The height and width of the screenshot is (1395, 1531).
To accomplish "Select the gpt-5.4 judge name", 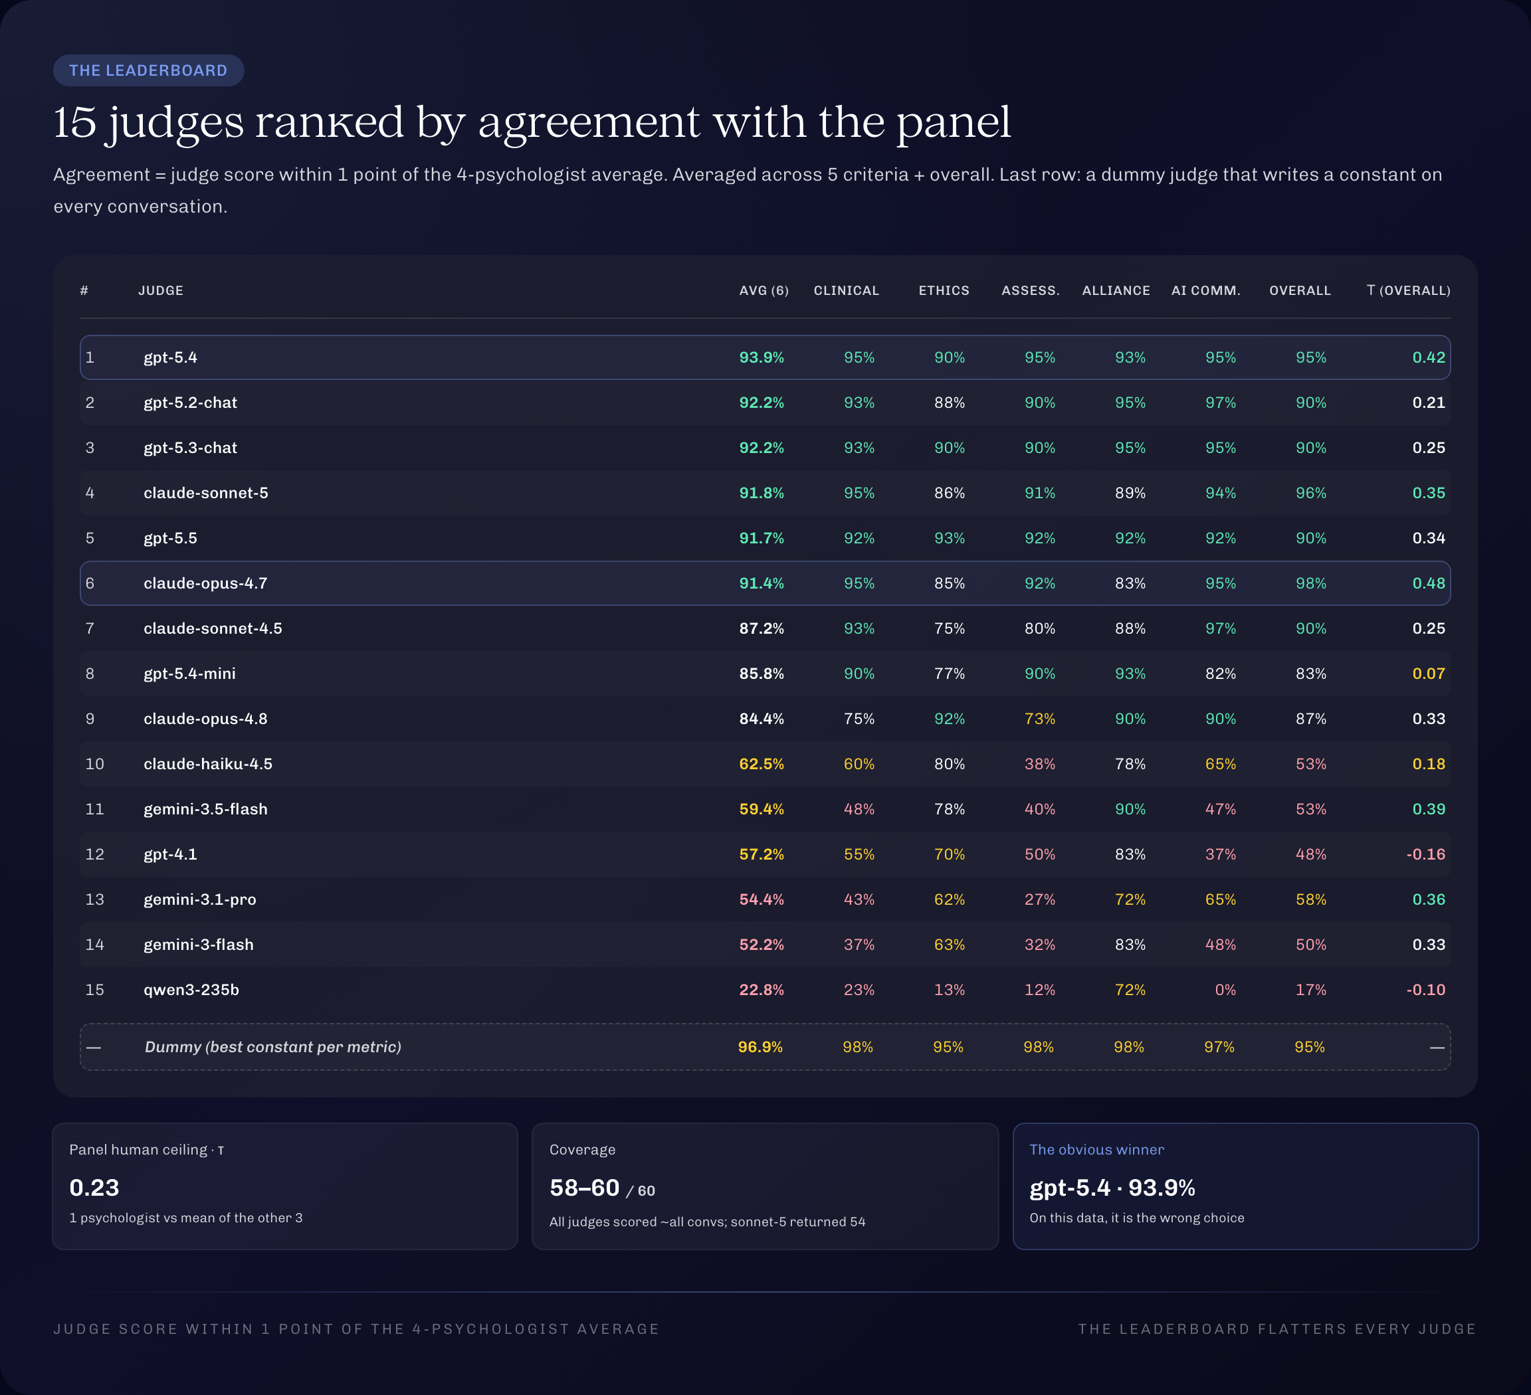I will tap(170, 357).
